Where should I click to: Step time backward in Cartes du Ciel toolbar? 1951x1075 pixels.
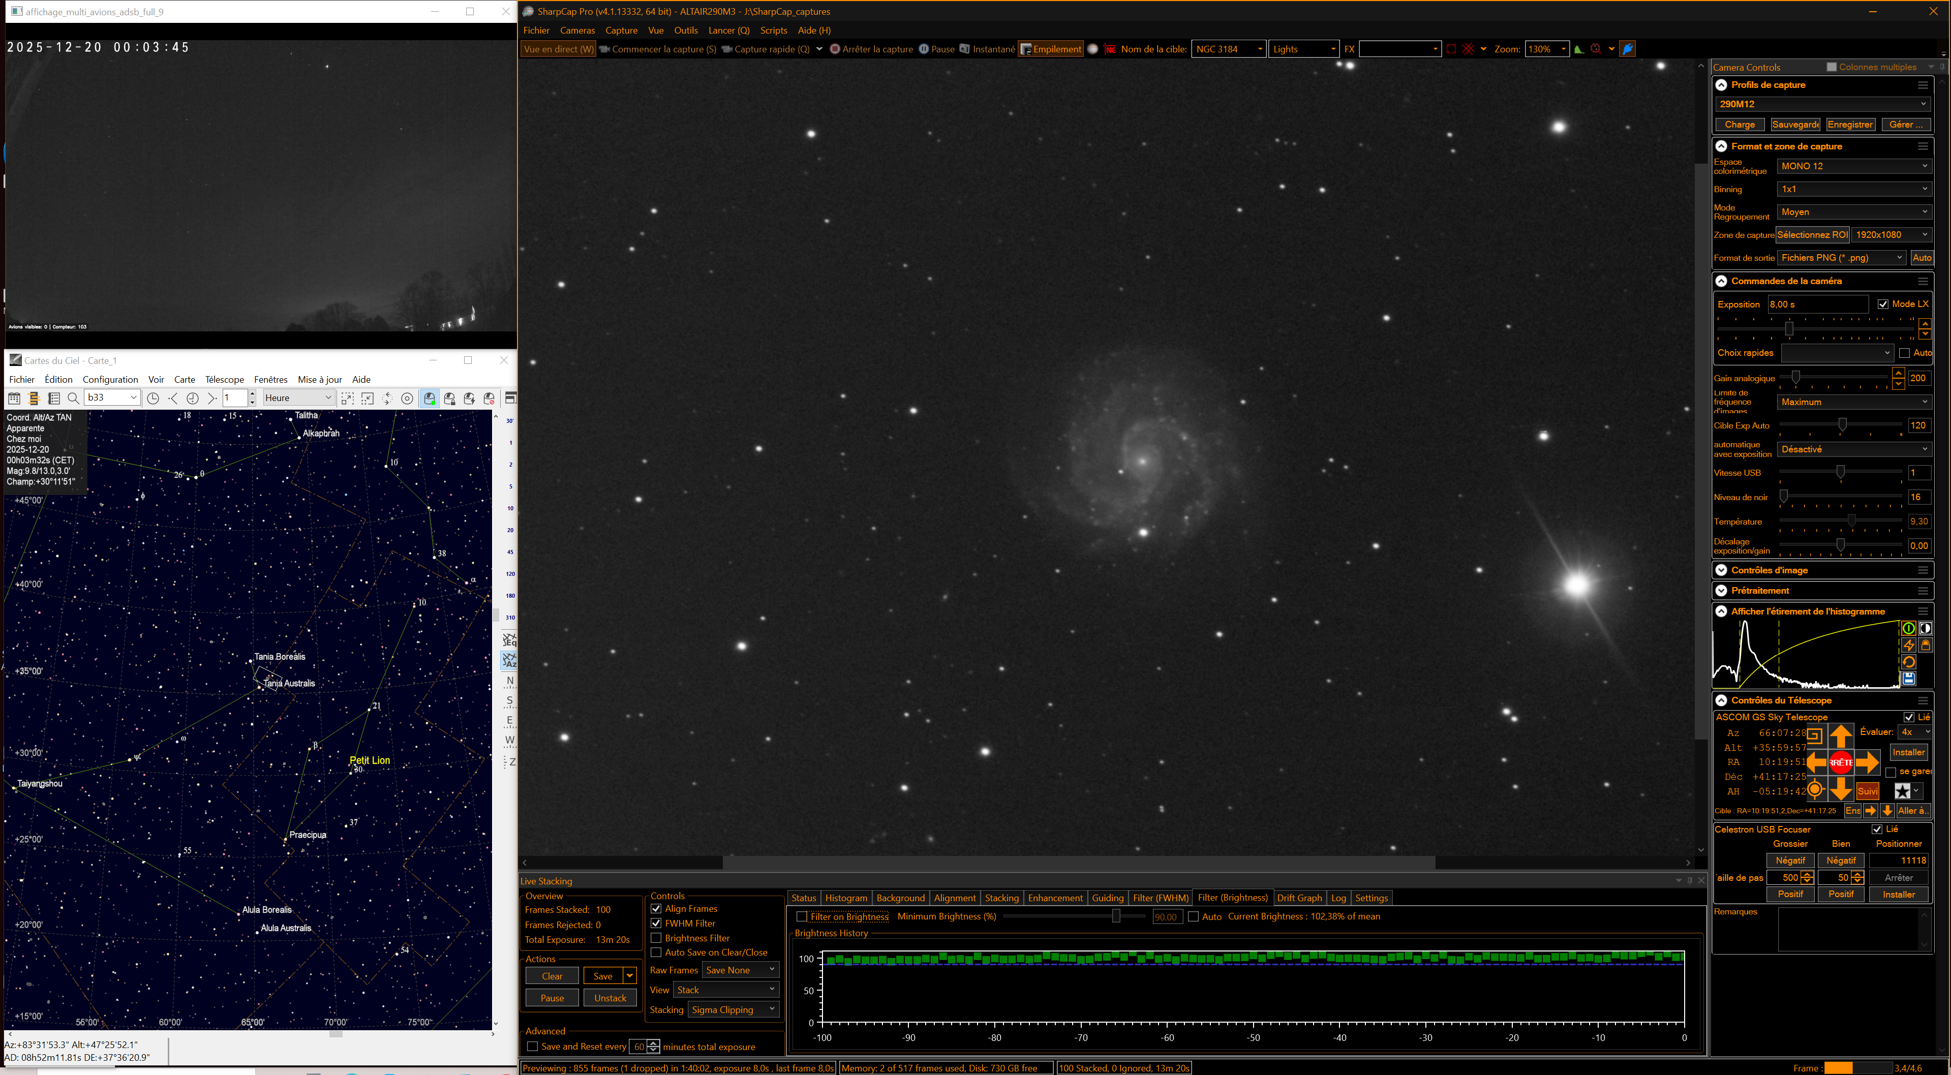[x=173, y=398]
